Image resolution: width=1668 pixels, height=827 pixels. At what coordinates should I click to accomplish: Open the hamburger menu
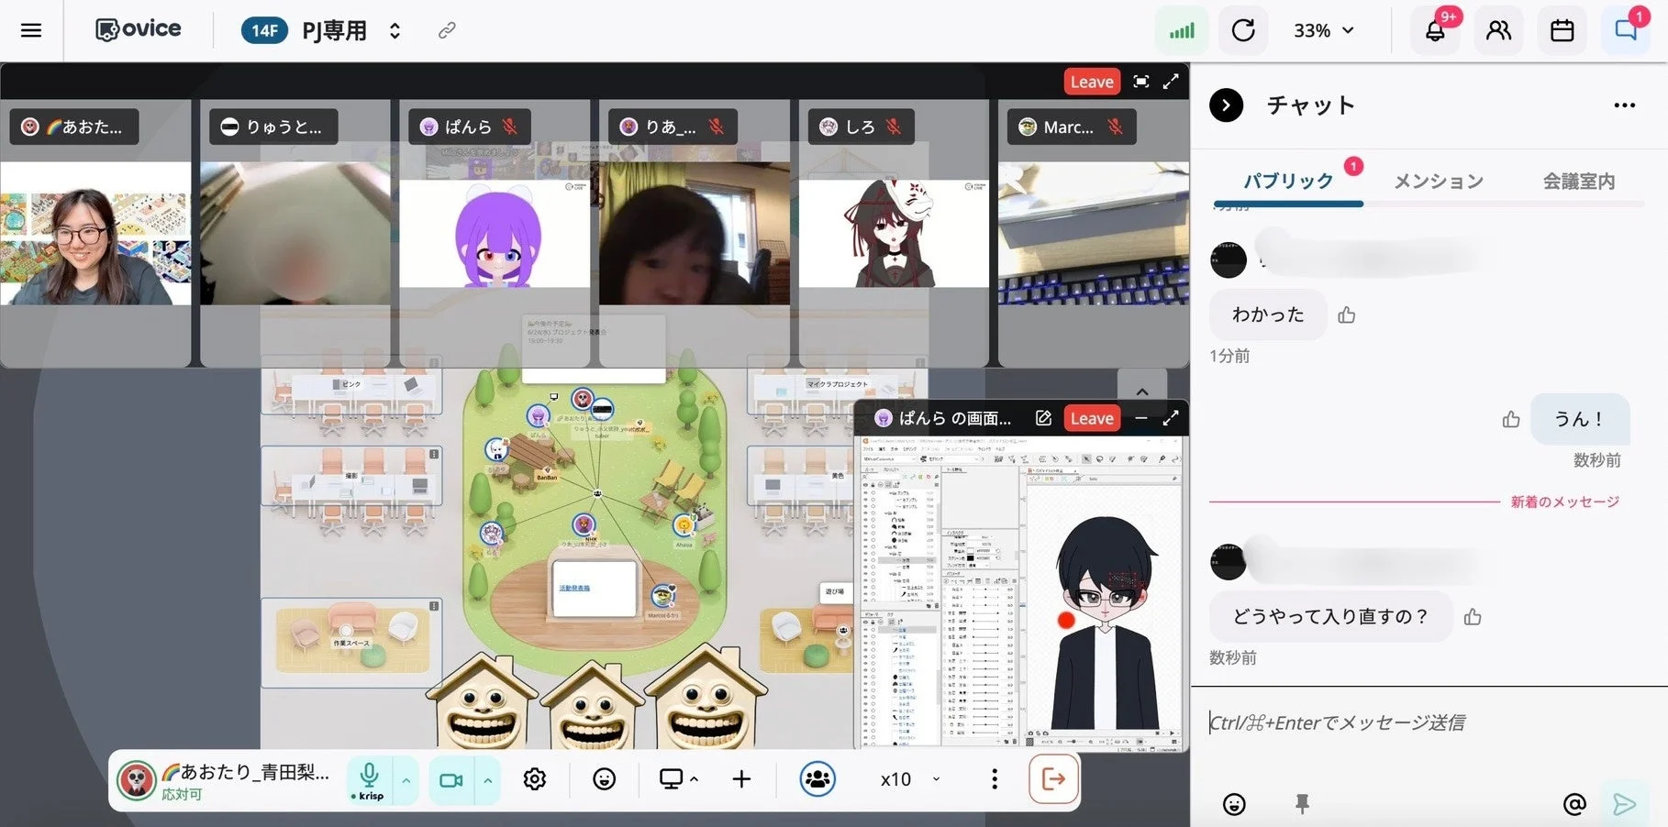point(31,30)
